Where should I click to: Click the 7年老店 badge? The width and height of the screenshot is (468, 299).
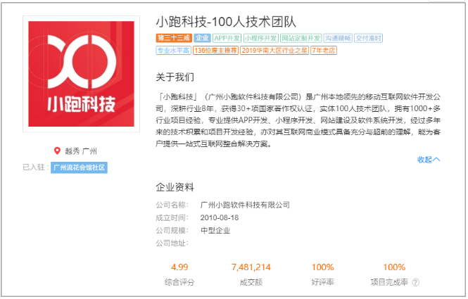pos(323,51)
